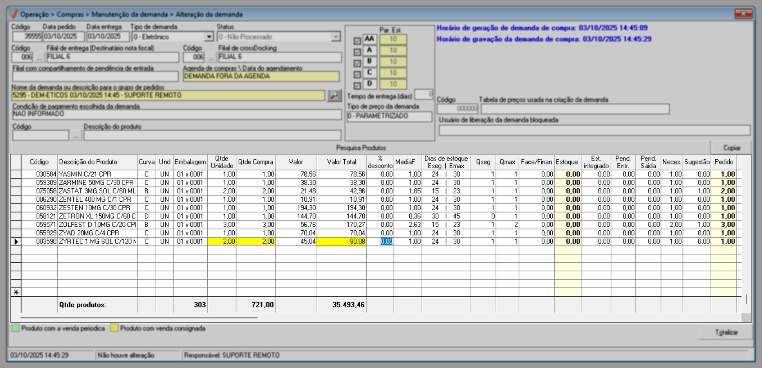Click the Valor Total column header
The height and width of the screenshot is (368, 762).
[341, 162]
